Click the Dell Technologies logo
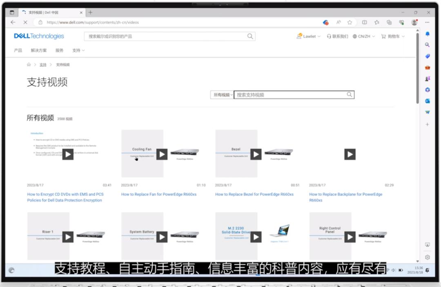The image size is (441, 287). click(39, 36)
